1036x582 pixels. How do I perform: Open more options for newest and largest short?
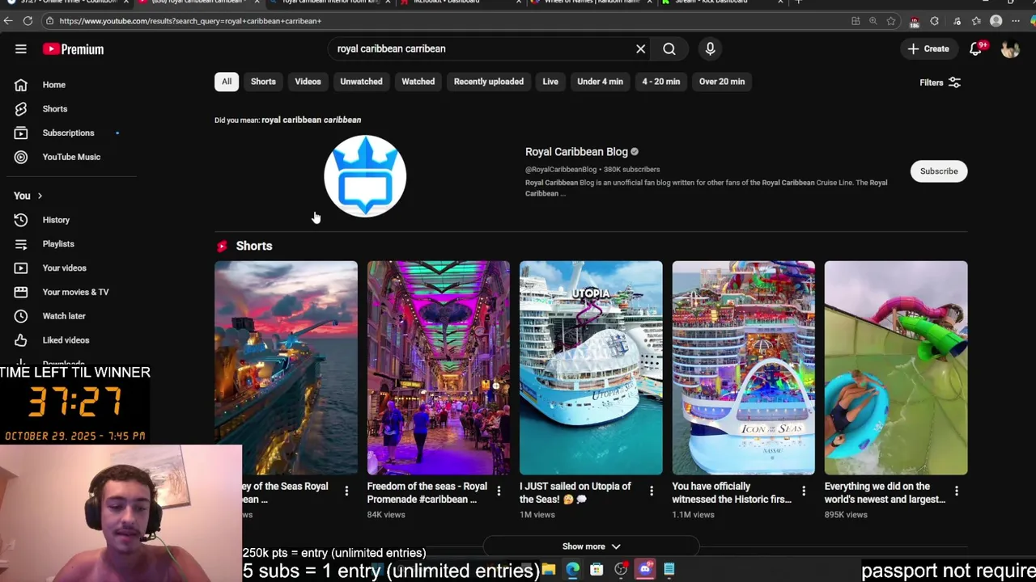(x=957, y=491)
